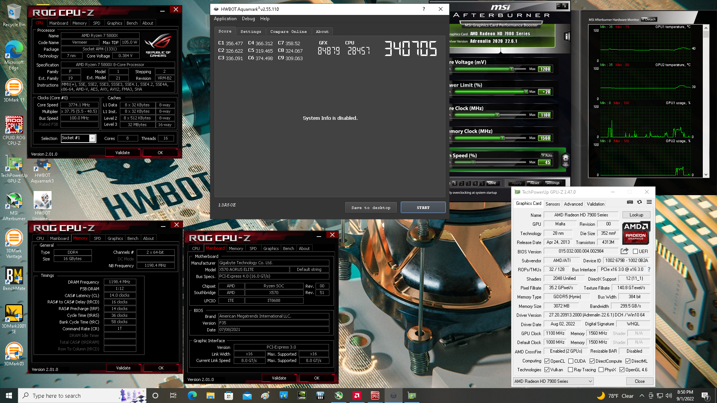Refresh GPU-Z data with the refresh icon
The width and height of the screenshot is (717, 403).
click(x=639, y=202)
